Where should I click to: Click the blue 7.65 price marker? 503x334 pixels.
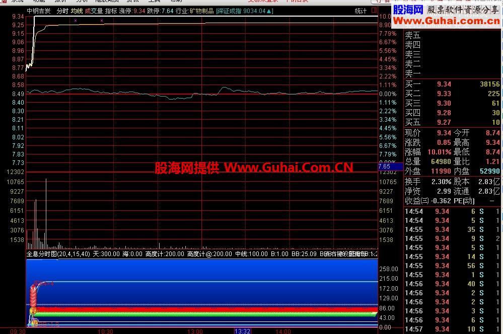click(x=390, y=166)
